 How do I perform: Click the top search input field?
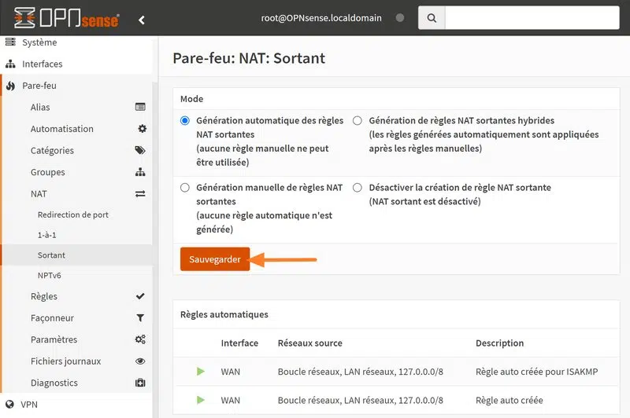point(535,17)
